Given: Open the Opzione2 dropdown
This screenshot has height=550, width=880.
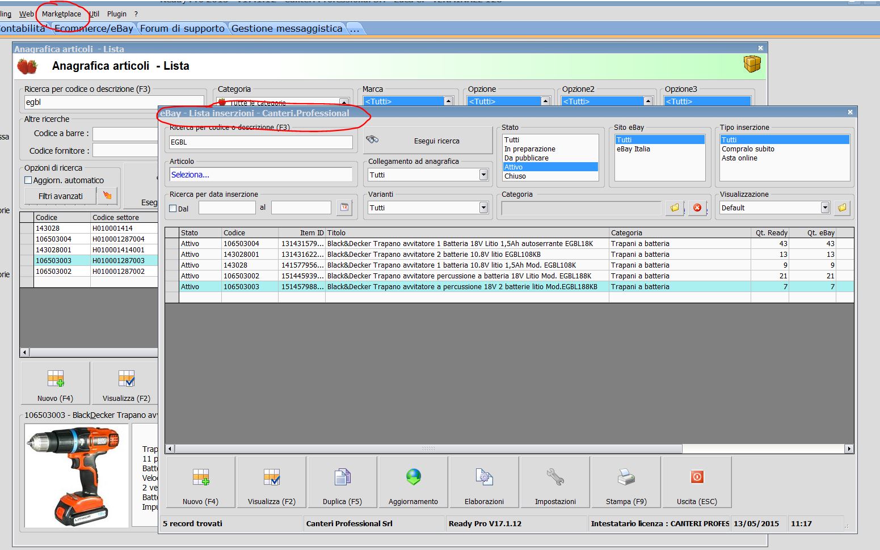Looking at the screenshot, I should tap(648, 101).
